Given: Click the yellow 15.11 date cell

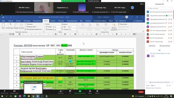Looking at the screenshot, I should point(60,79).
